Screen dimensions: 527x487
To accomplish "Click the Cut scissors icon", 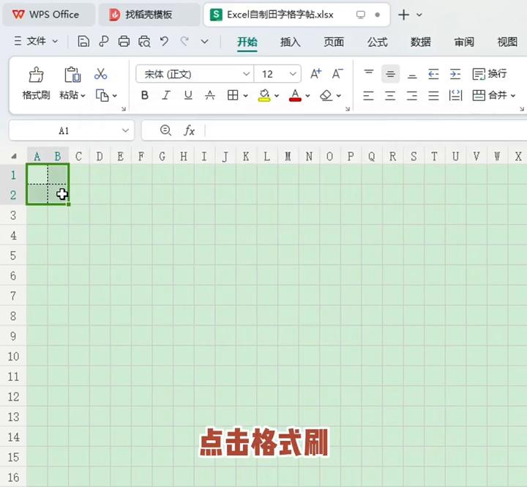I will 100,74.
